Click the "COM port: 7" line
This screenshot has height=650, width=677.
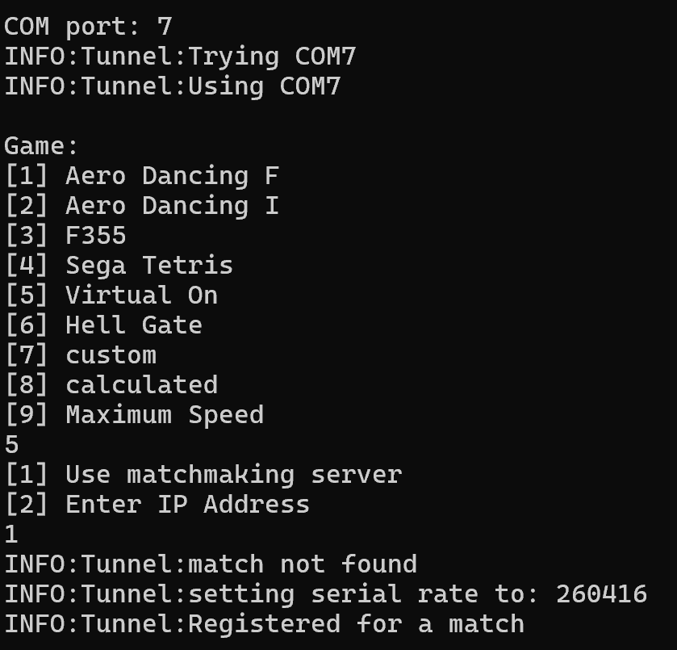coord(88,27)
